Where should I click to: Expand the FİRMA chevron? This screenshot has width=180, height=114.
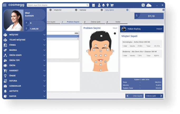point(44,45)
